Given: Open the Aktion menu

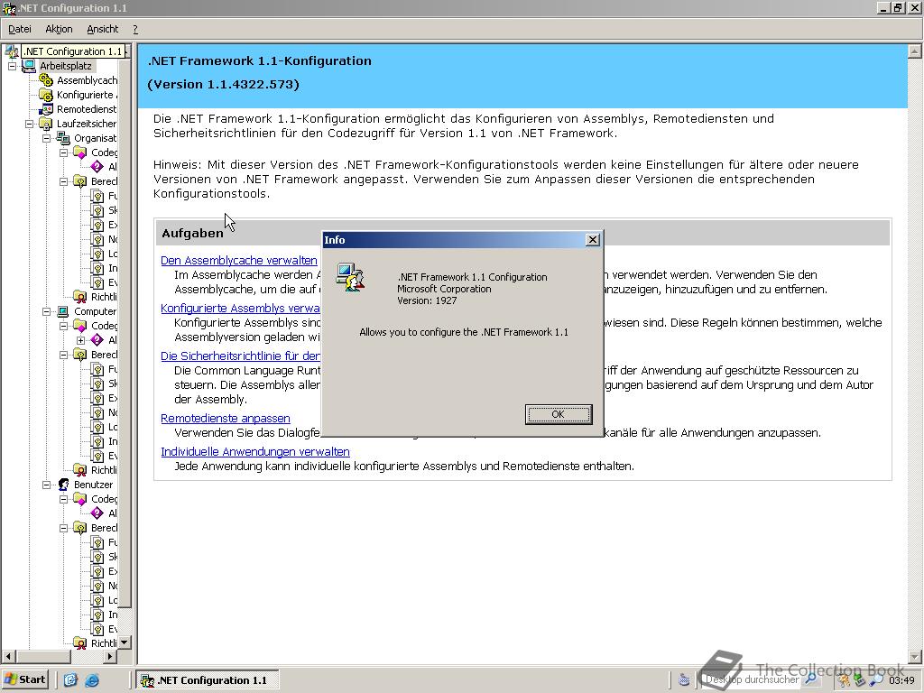Looking at the screenshot, I should pyautogui.click(x=59, y=29).
